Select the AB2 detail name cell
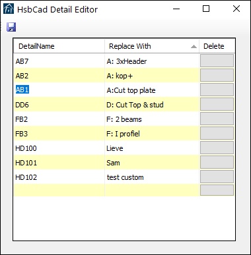This screenshot has width=251, height=255. click(x=59, y=76)
